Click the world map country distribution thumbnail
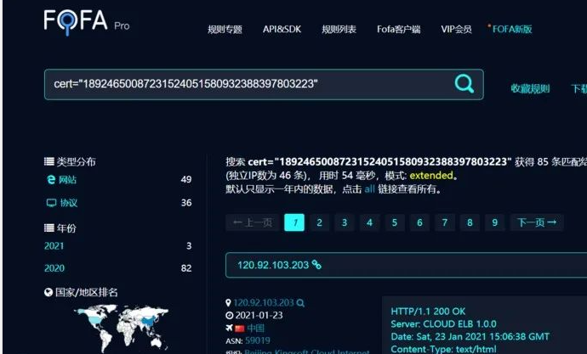587x354 pixels. click(122, 329)
